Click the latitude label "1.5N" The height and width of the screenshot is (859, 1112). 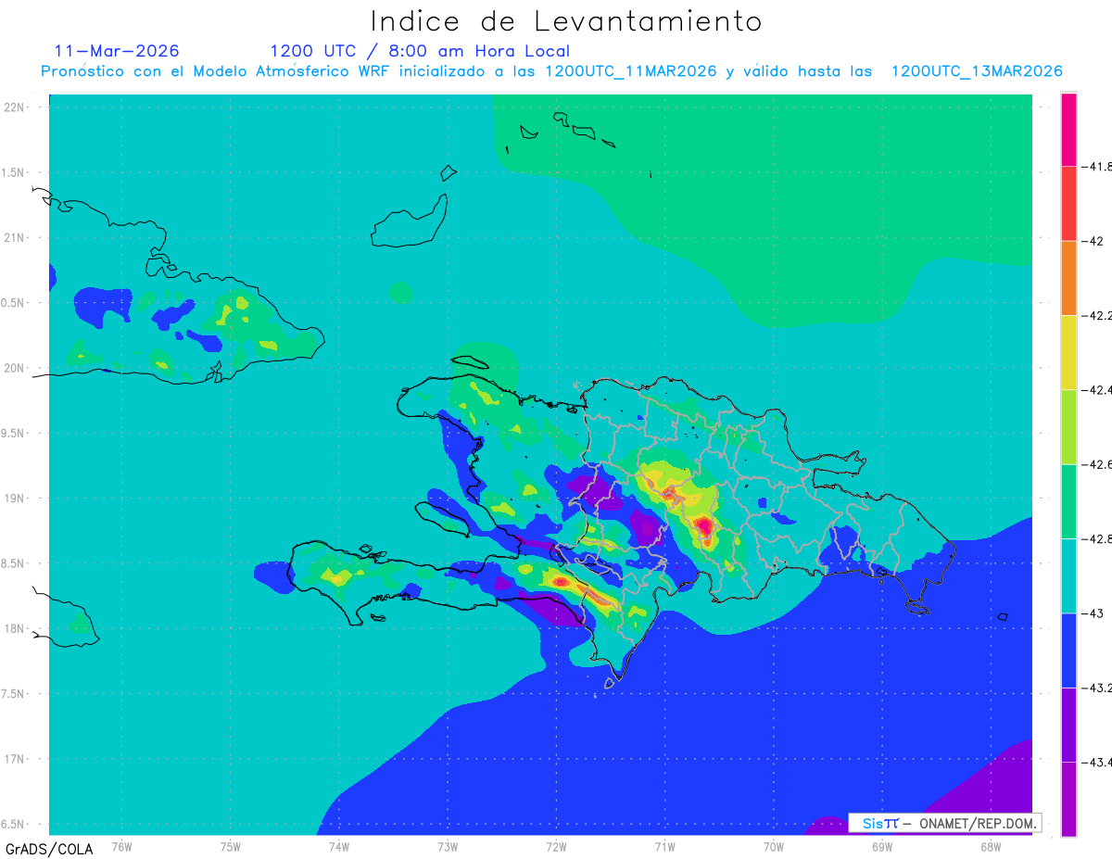pyautogui.click(x=14, y=172)
